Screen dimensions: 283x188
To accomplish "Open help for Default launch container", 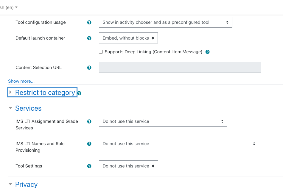I will click(x=89, y=38).
